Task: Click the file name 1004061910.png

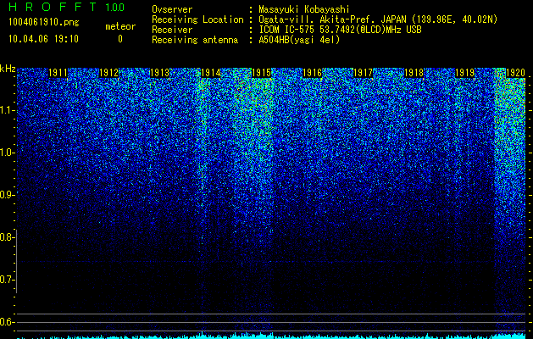Action: [x=43, y=22]
